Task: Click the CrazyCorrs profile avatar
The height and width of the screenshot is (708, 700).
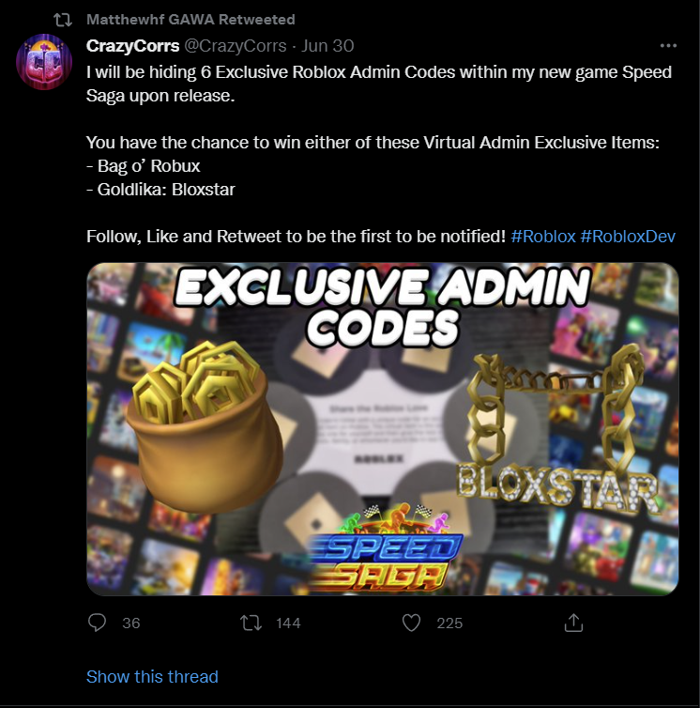Action: pyautogui.click(x=44, y=62)
